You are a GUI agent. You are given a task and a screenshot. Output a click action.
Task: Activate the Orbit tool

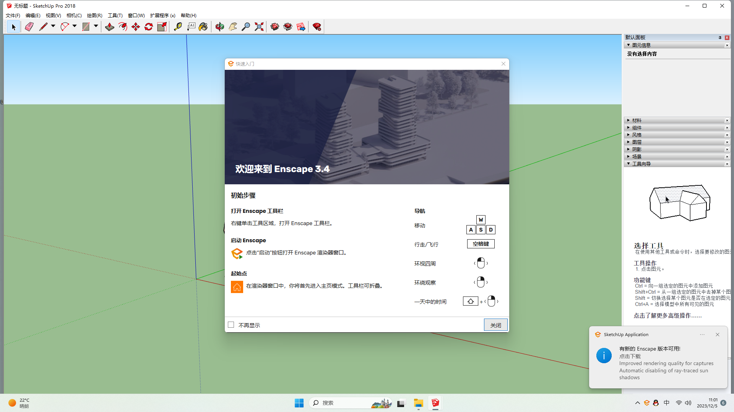tap(219, 27)
